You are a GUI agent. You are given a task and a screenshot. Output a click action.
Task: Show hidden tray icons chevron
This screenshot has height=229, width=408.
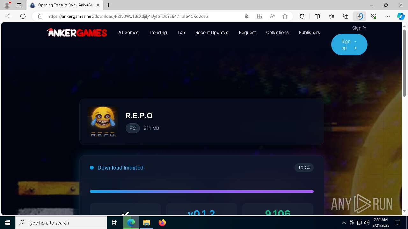(344, 223)
